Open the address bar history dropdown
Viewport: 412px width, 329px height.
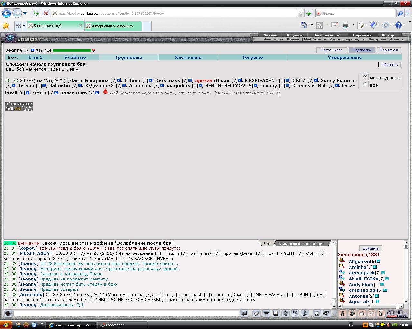301,13
